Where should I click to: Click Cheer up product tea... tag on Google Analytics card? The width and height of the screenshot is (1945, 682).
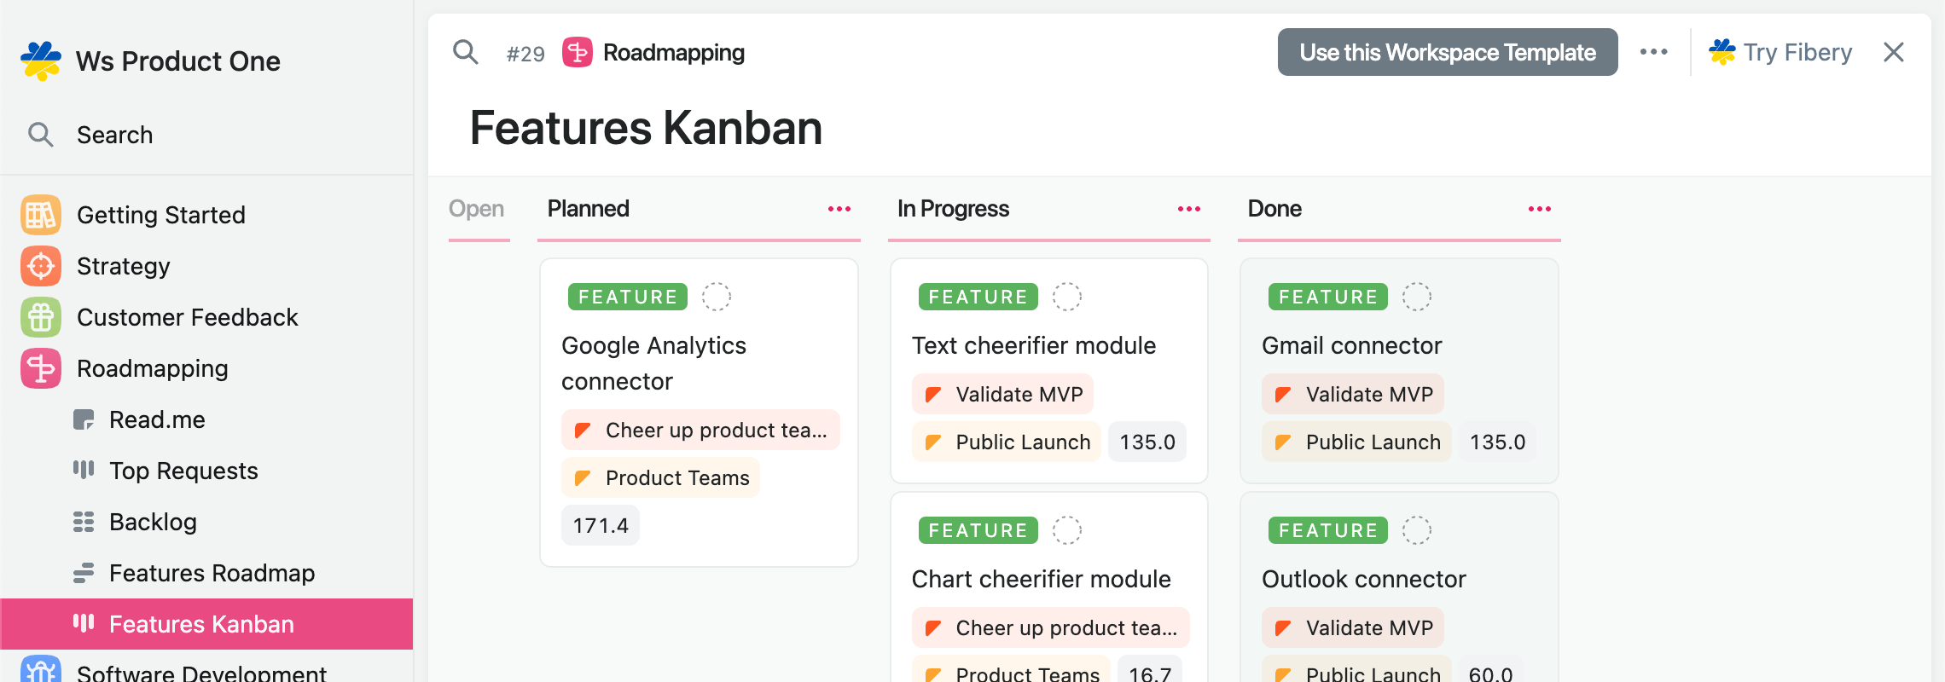click(700, 430)
